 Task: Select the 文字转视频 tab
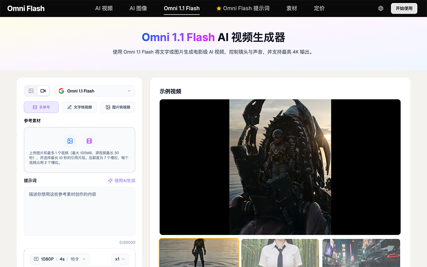[x=79, y=107]
